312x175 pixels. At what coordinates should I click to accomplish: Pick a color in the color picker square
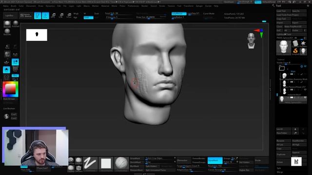pos(10,89)
